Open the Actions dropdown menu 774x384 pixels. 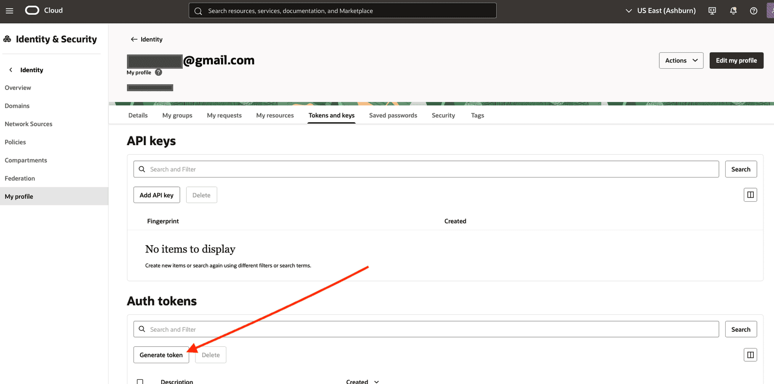click(x=681, y=60)
